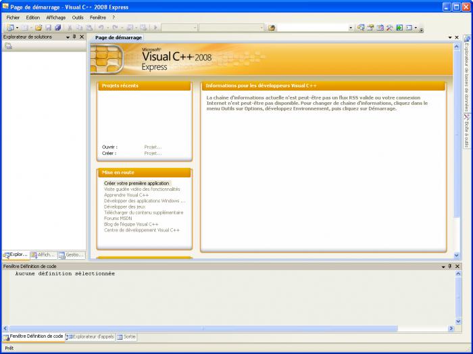Open the search combo box dropdown arrow
The image size is (473, 354).
[x=351, y=28]
